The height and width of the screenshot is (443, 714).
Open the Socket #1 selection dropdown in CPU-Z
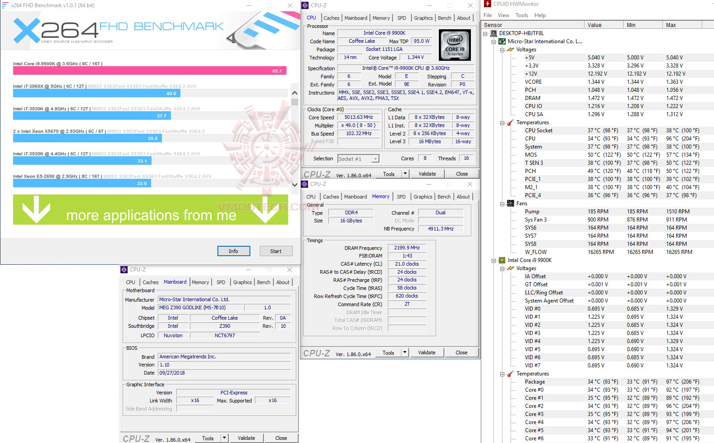click(375, 158)
